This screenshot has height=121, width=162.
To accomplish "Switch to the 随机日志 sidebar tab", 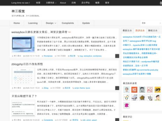I will tap(153, 31).
